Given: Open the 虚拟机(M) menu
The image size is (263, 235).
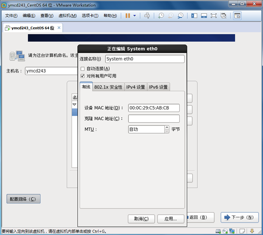Looking at the screenshot, I should [68, 16].
